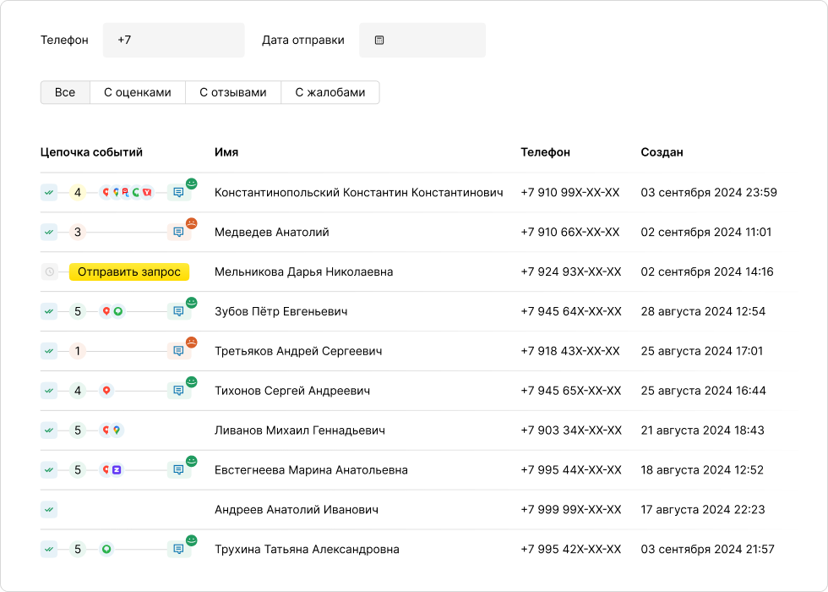Click the Телефон column header
The image size is (828, 592).
(545, 152)
